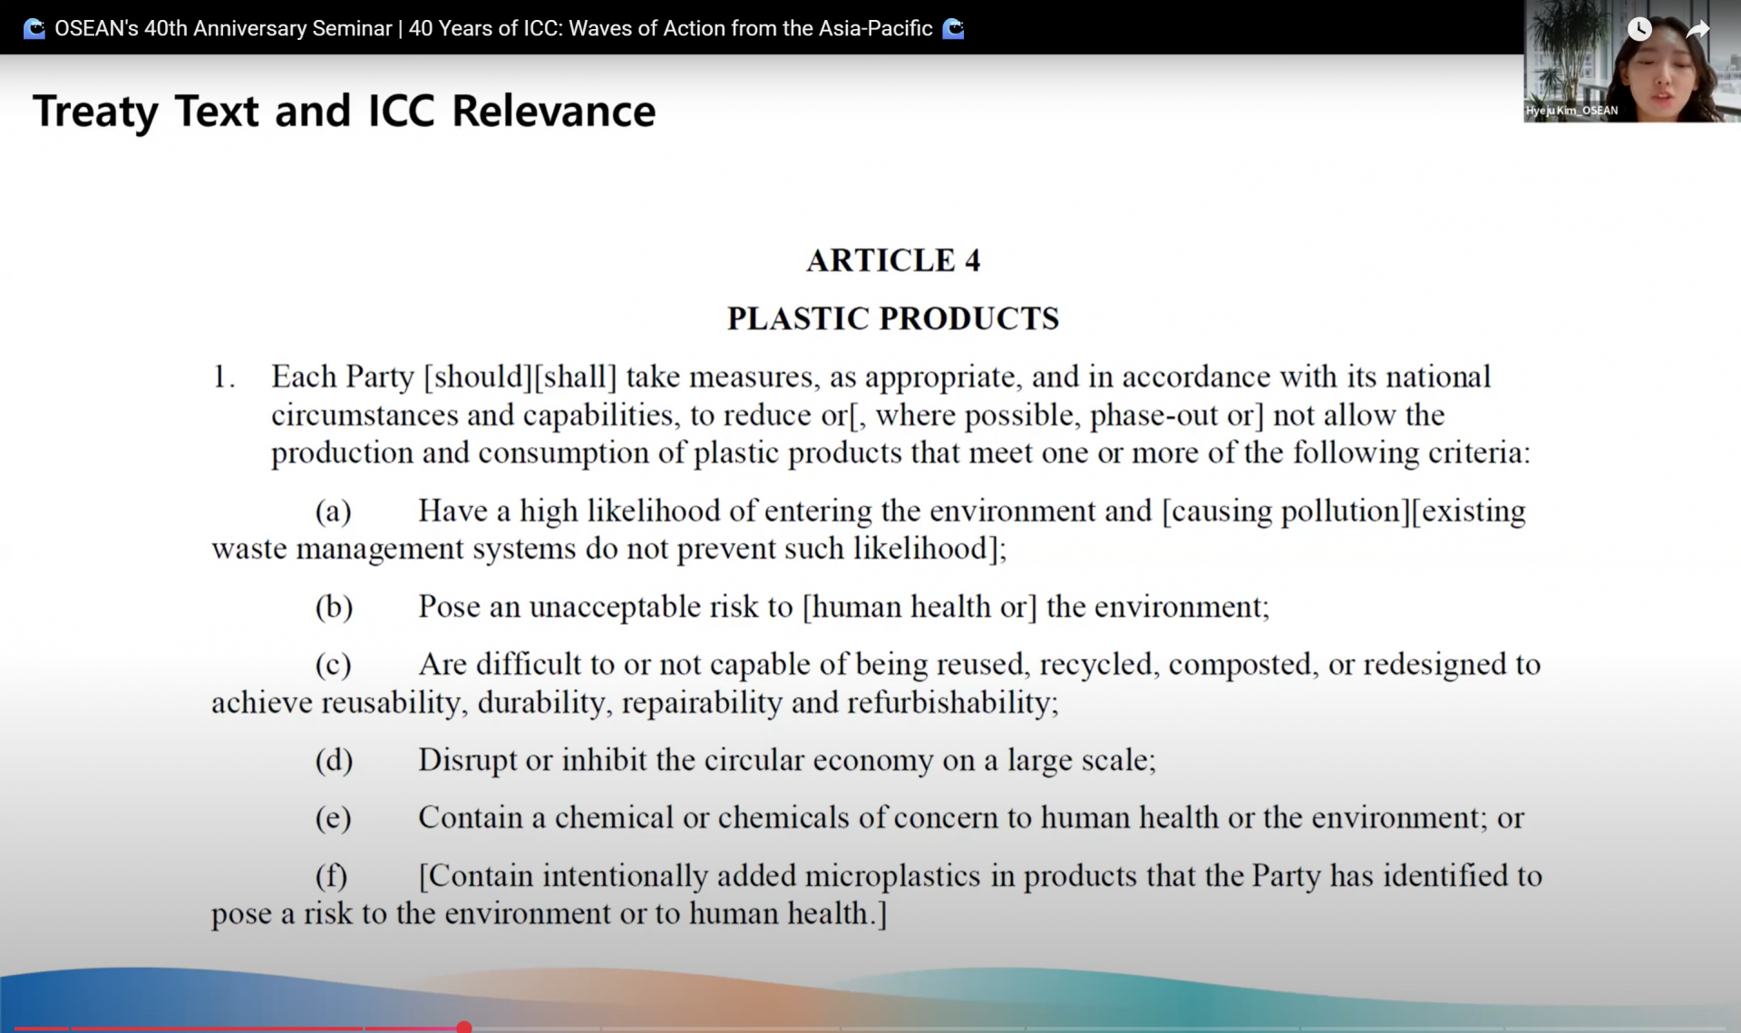The height and width of the screenshot is (1033, 1741).
Task: Jump to the first short chapter segment
Action: tap(41, 1028)
